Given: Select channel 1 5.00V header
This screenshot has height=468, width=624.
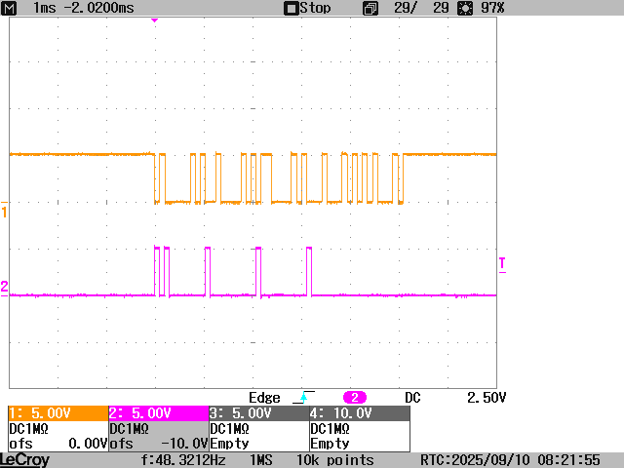Looking at the screenshot, I should tap(58, 413).
